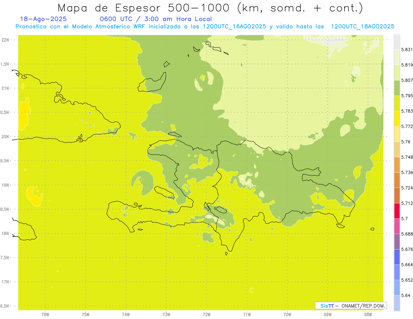Click the '22N' latitude label

[x=5, y=40]
